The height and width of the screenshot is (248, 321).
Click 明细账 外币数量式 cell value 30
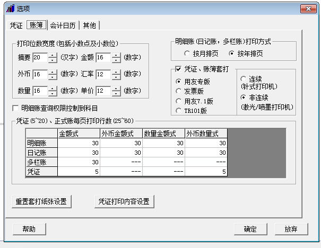tap(206, 143)
